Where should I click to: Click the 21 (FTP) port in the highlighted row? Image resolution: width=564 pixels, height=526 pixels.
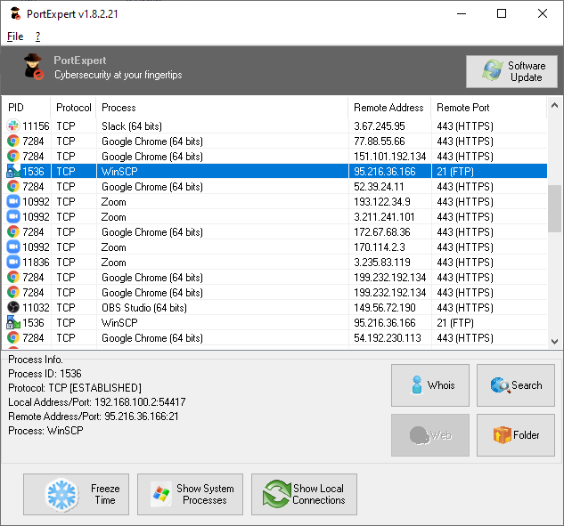(x=455, y=172)
